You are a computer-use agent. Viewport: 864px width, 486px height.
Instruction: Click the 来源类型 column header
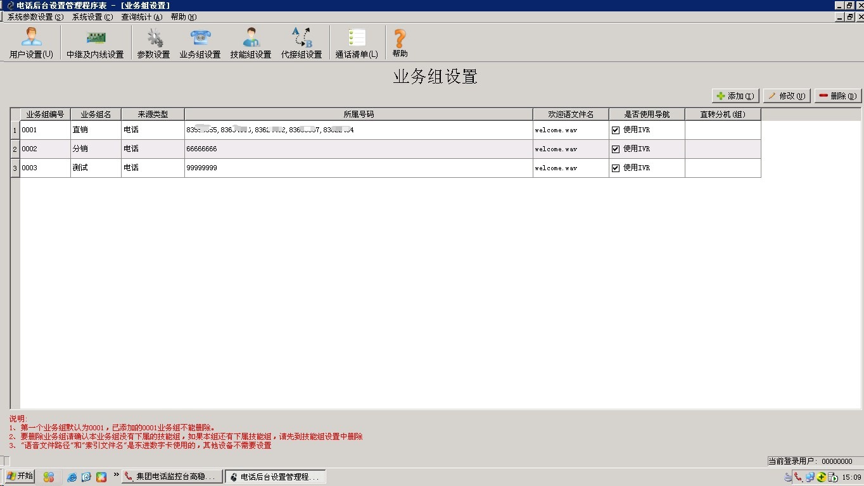click(x=153, y=115)
